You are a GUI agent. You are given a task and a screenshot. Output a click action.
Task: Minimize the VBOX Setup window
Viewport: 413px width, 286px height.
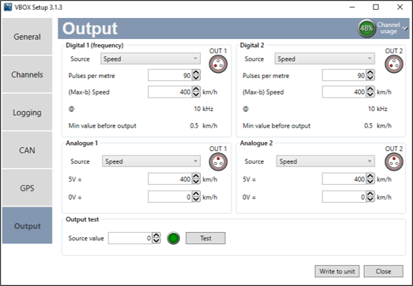[x=352, y=7]
